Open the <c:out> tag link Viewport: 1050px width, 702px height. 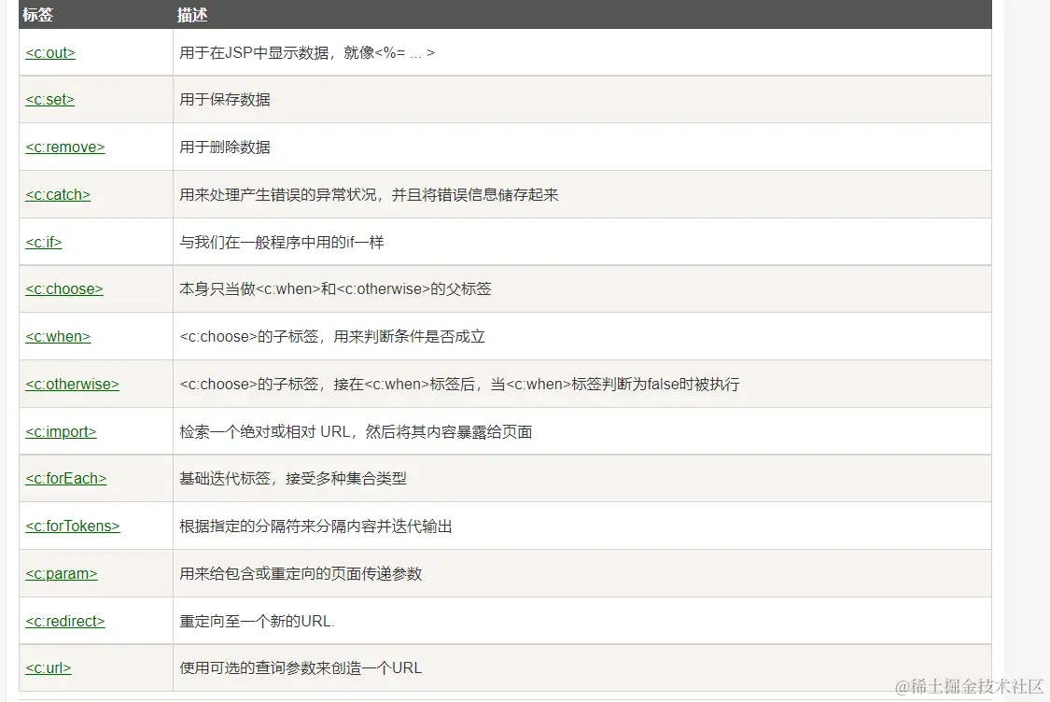pos(50,53)
